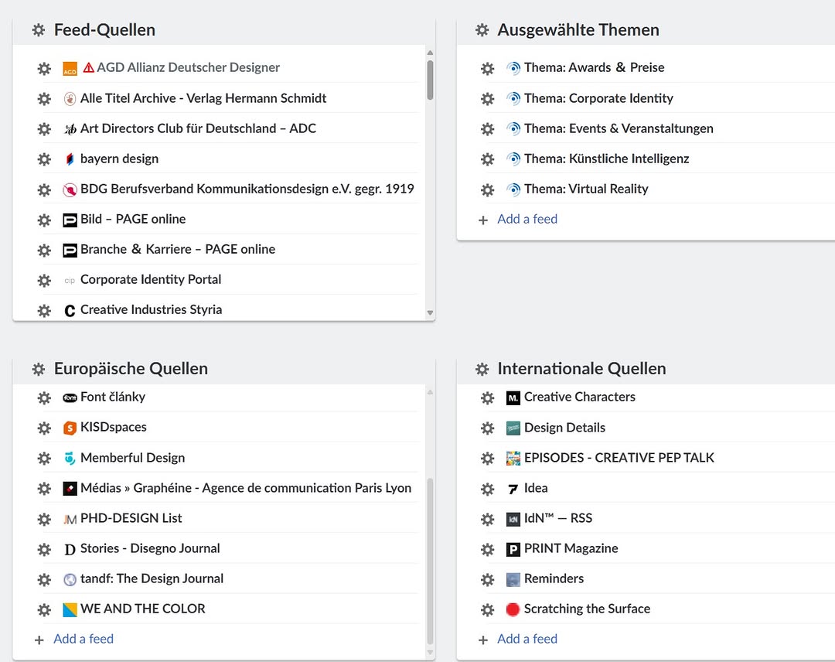Open Stories - Disegno Journal feed
The height and width of the screenshot is (662, 835).
150,548
